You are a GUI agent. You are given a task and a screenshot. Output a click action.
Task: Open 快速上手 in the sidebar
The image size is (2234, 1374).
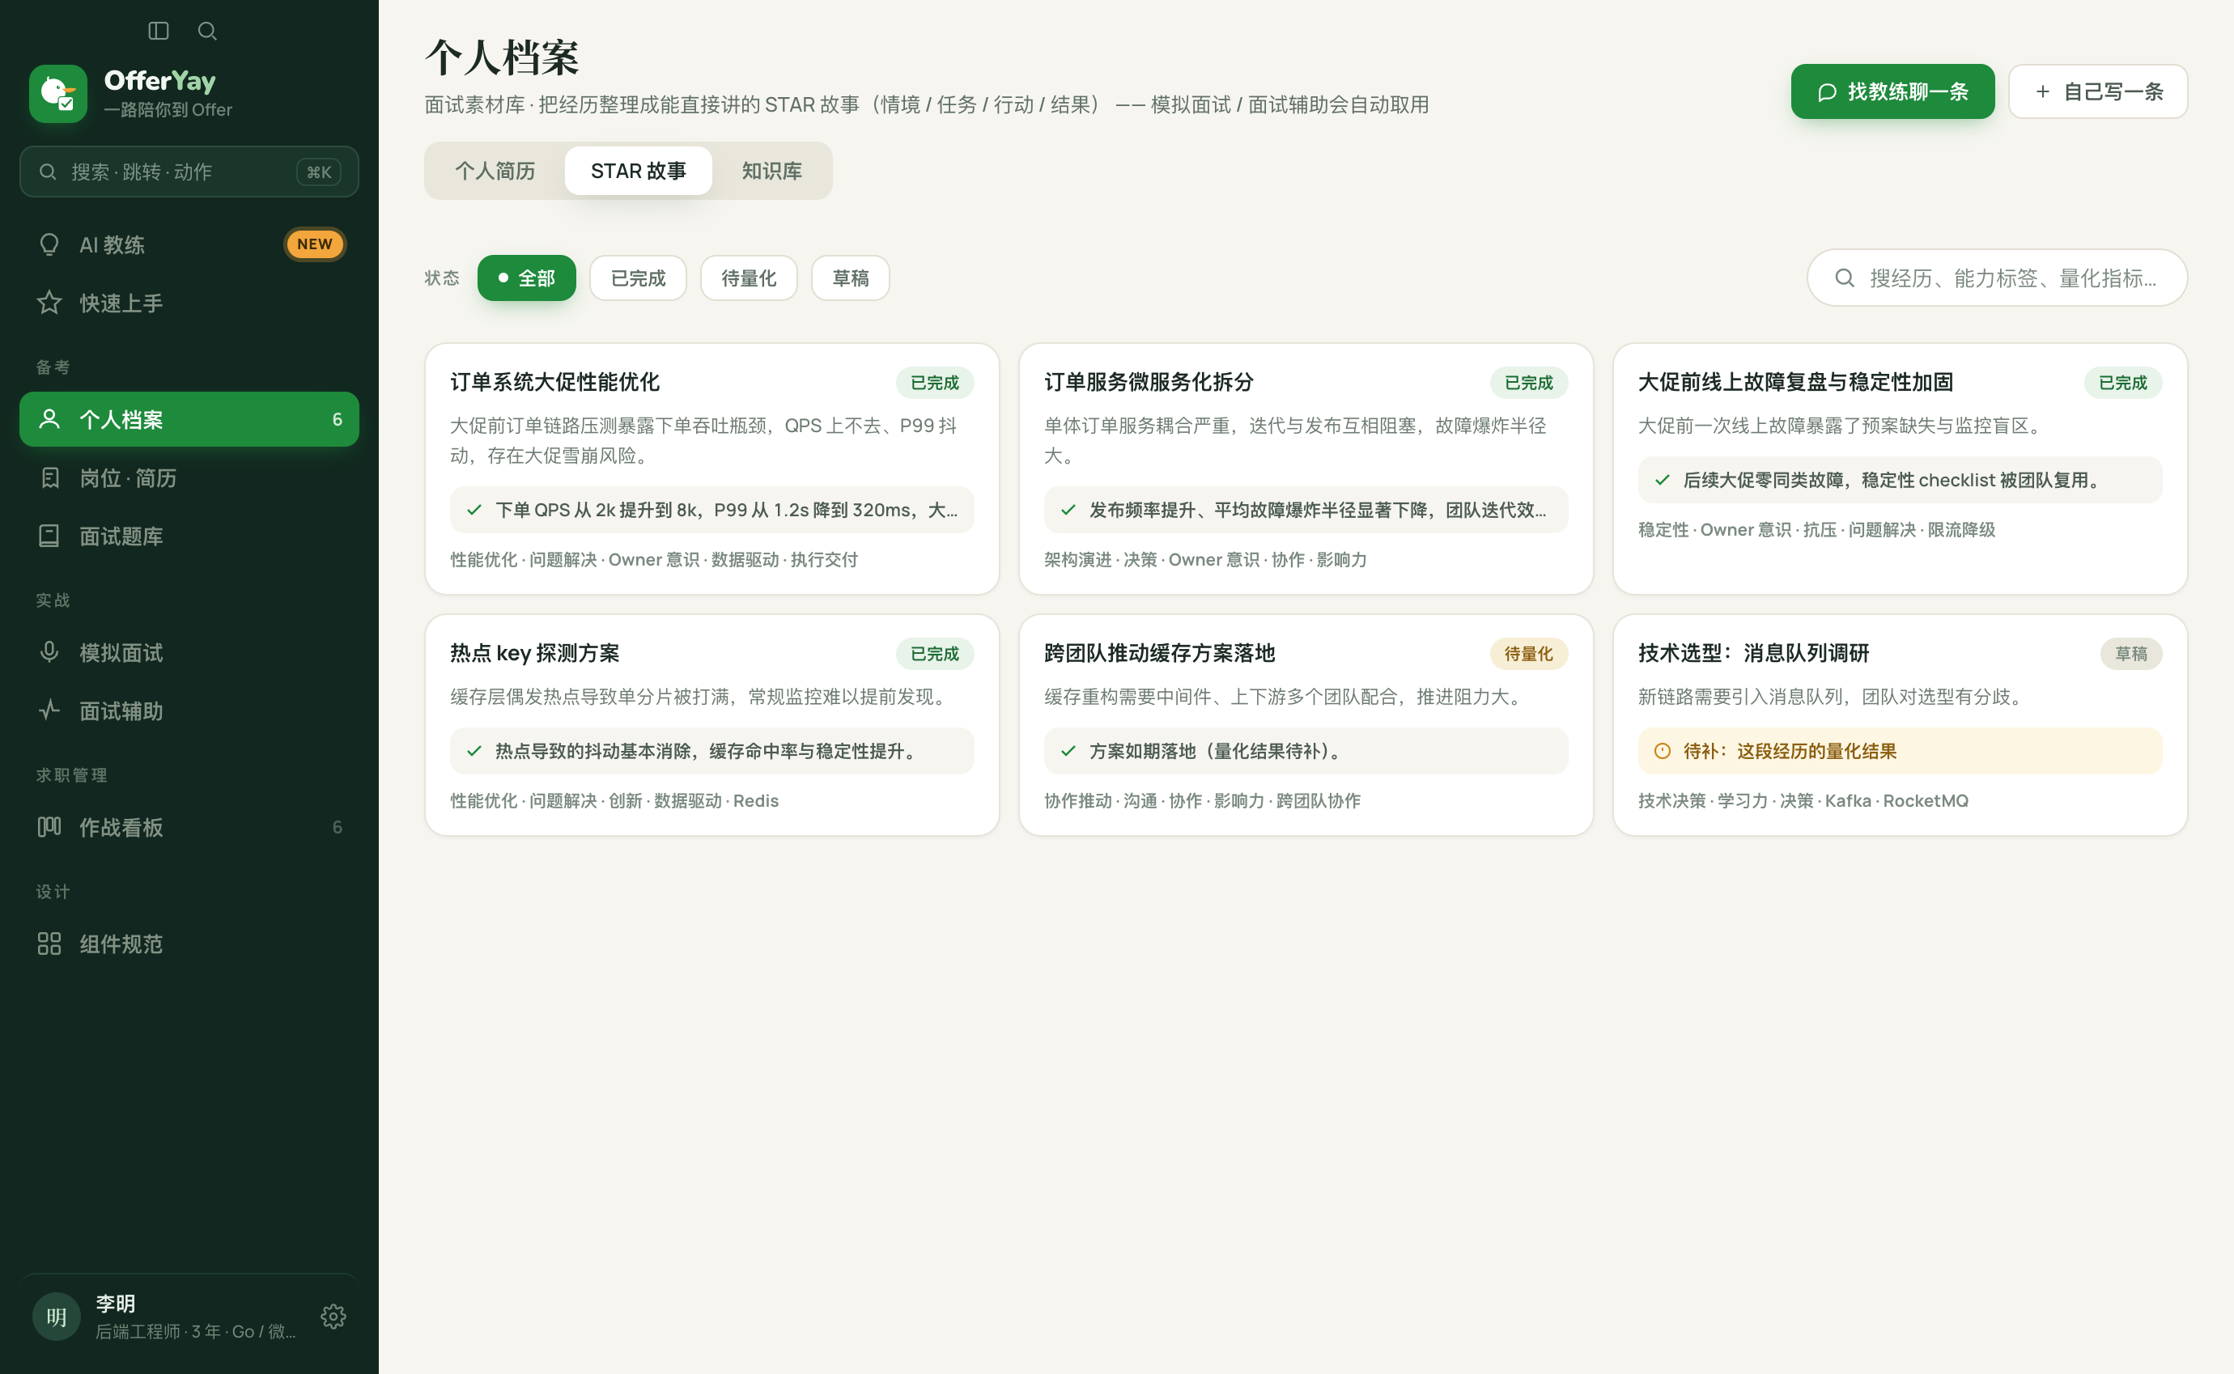click(x=189, y=303)
